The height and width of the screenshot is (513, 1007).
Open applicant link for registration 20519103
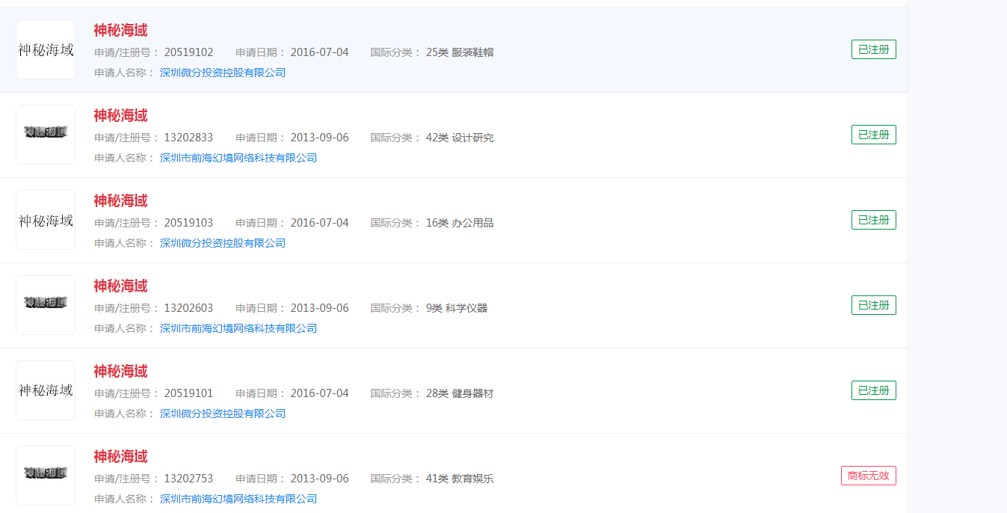point(223,243)
